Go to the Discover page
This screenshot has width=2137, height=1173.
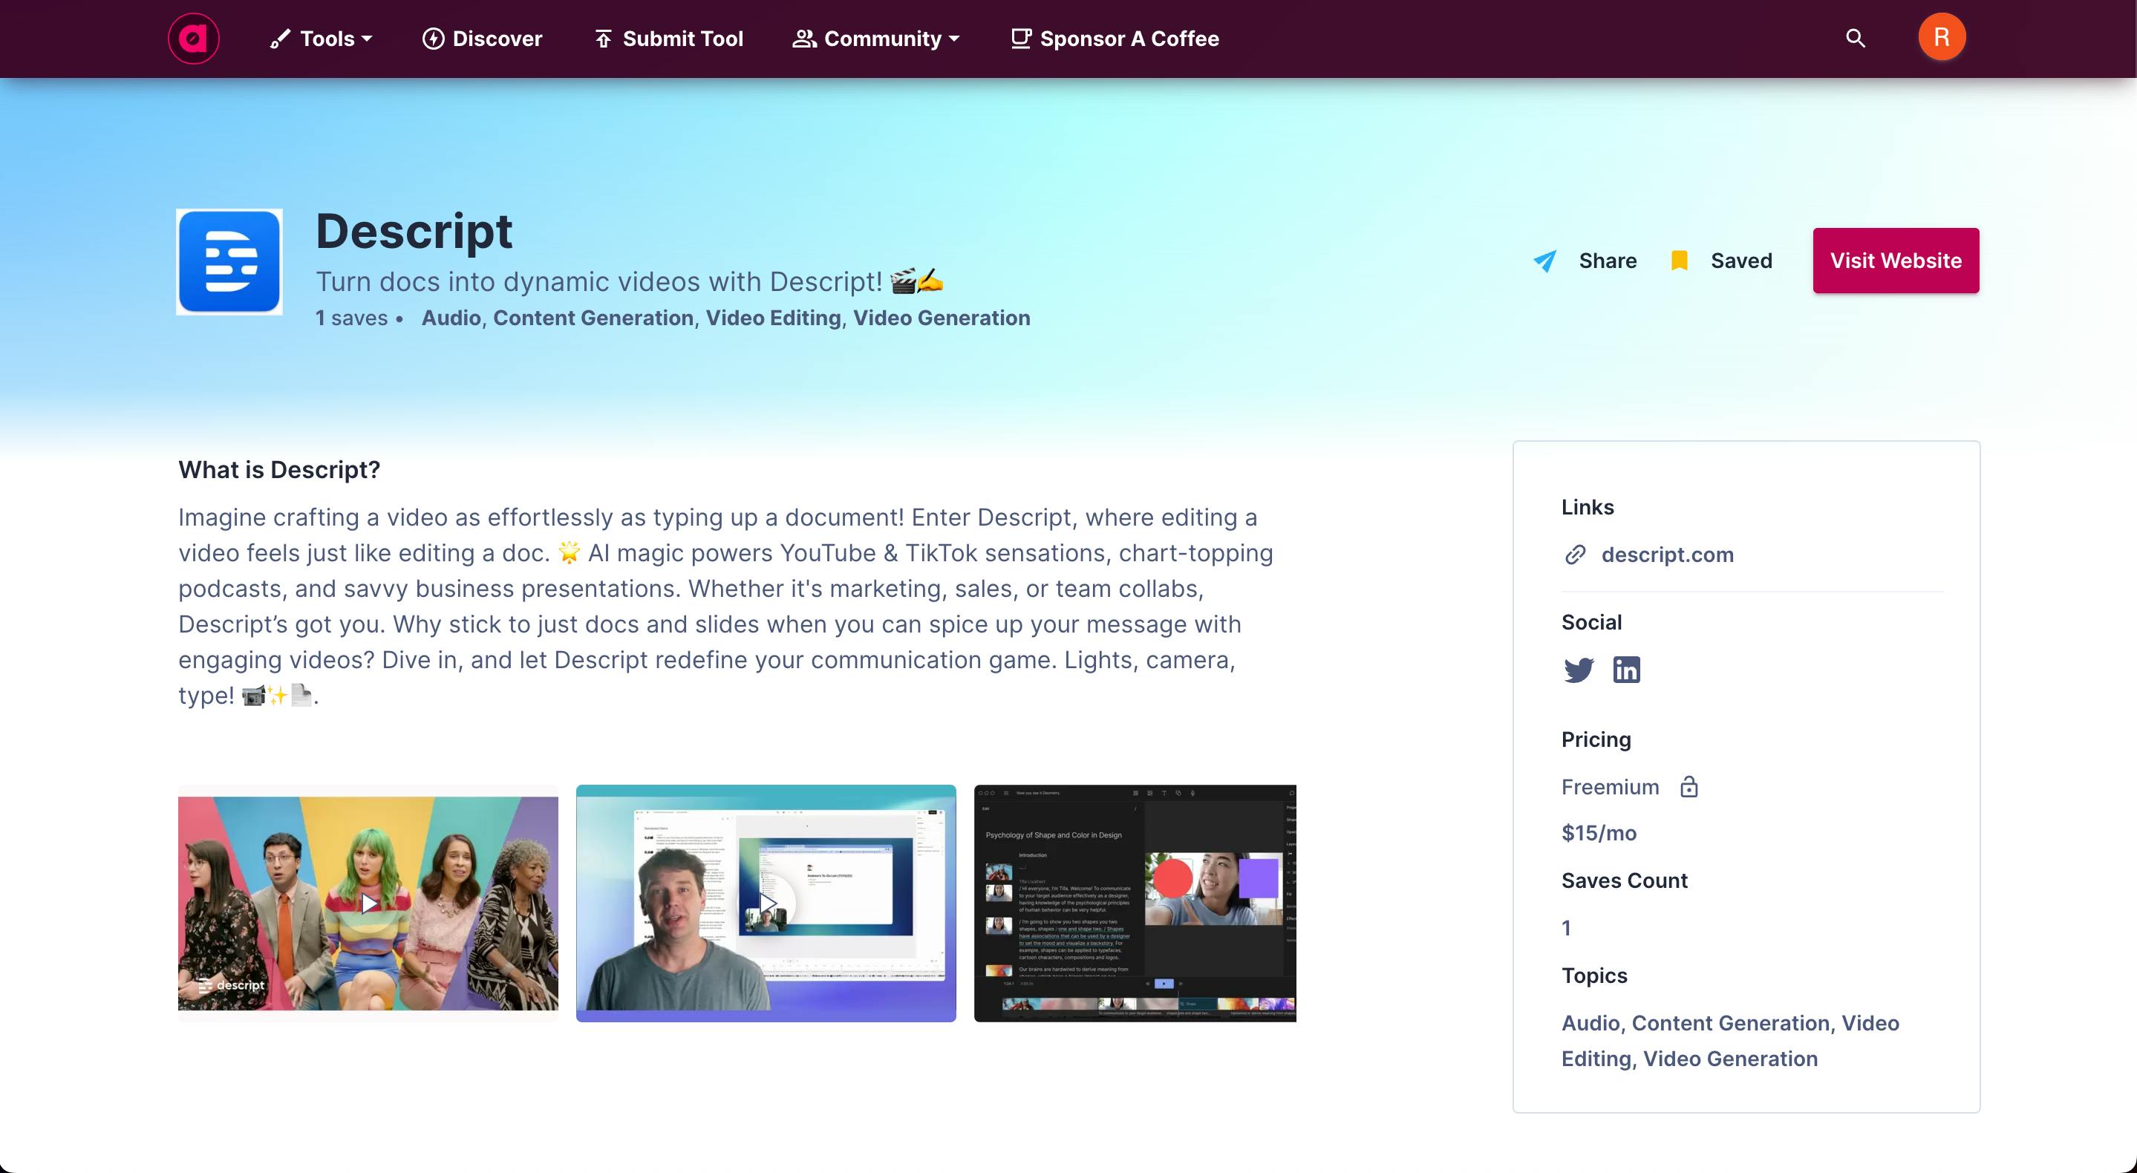482,38
